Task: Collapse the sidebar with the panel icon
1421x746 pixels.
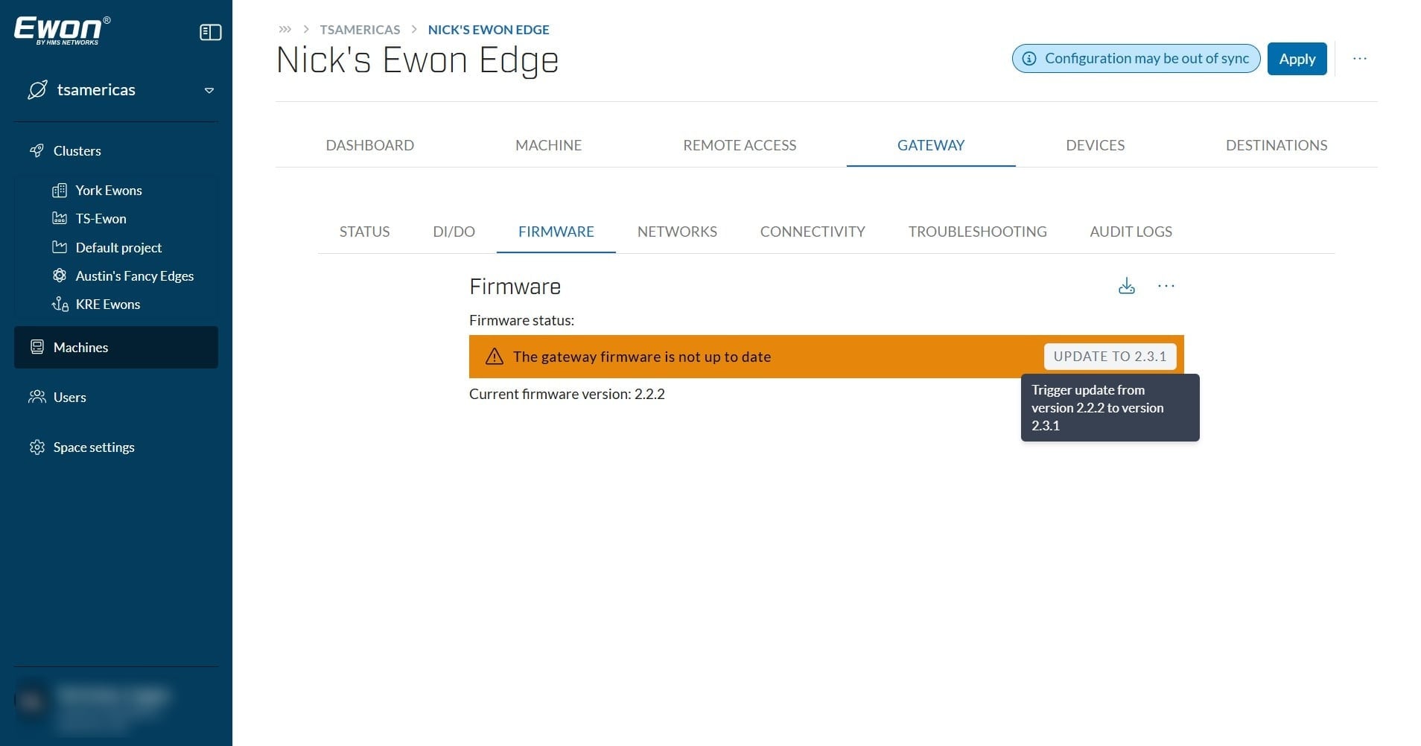Action: [x=211, y=32]
